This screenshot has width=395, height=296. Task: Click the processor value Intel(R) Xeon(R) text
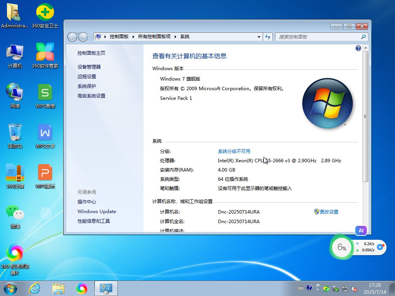tap(279, 160)
